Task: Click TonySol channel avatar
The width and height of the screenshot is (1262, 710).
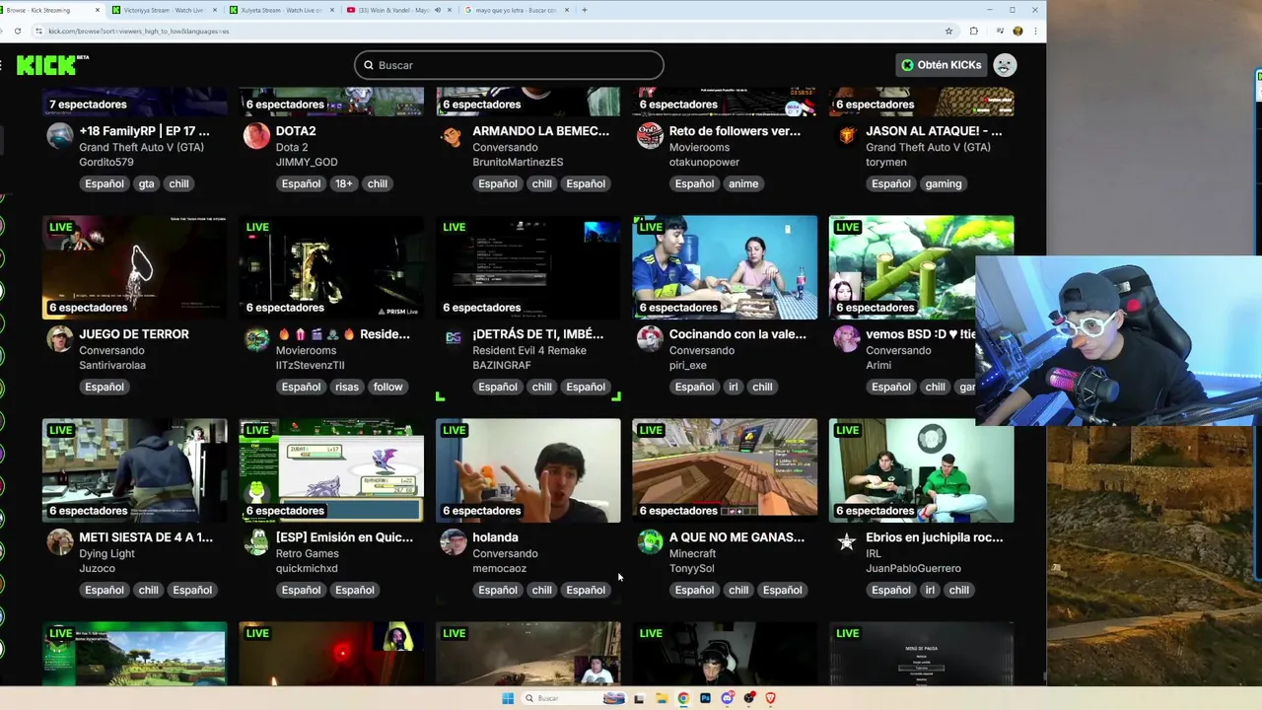Action: pos(650,542)
